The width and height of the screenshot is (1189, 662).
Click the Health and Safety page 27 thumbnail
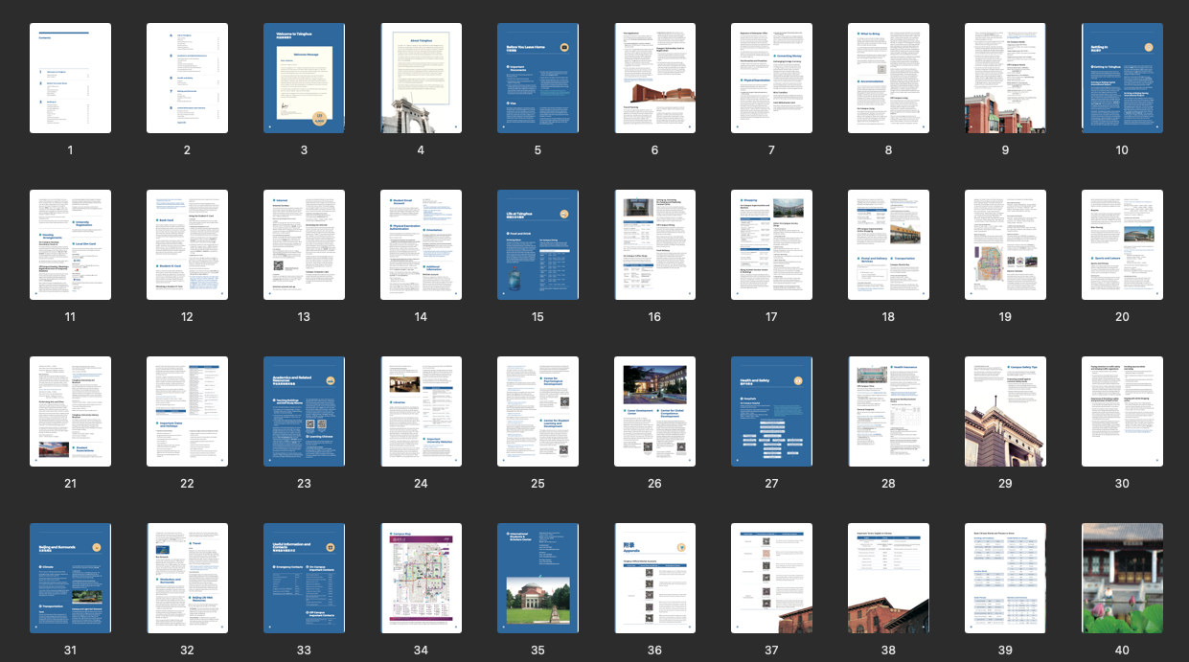click(x=771, y=411)
